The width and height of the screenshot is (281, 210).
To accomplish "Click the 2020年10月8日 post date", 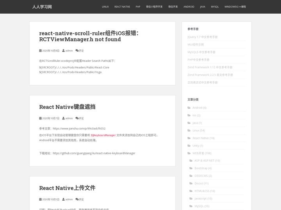I will pos(51,51).
